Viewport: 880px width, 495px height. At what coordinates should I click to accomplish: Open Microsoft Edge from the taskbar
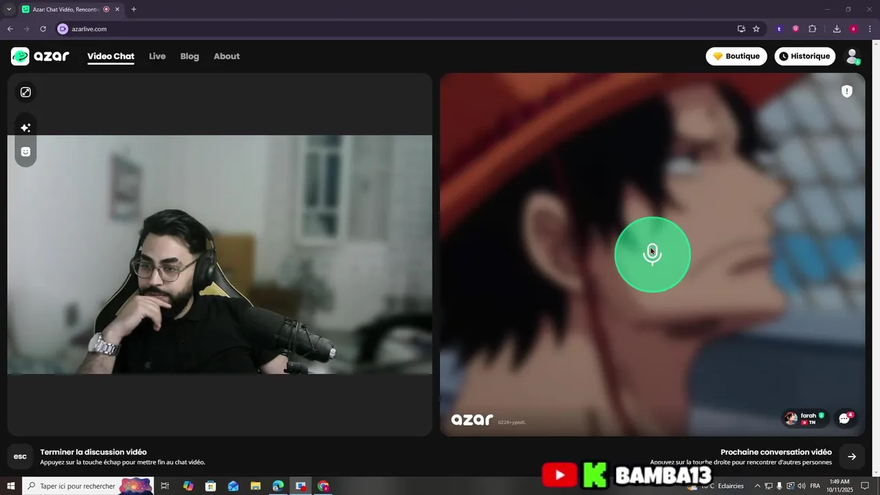[278, 486]
